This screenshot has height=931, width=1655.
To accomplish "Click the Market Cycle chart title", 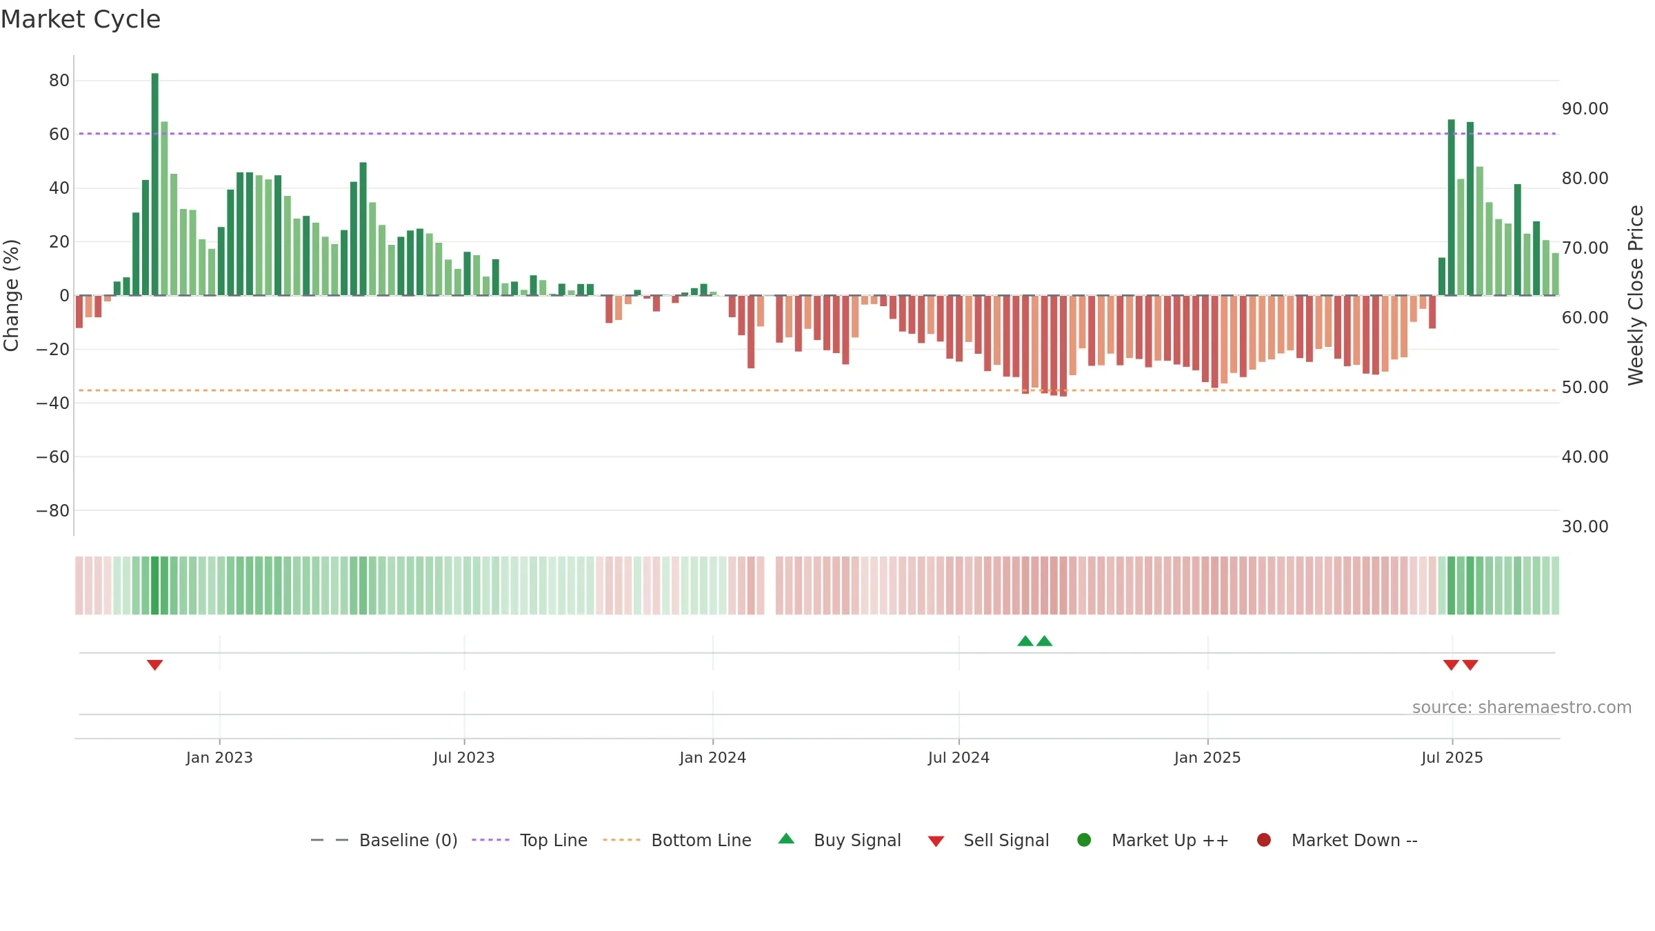I will pos(81,19).
